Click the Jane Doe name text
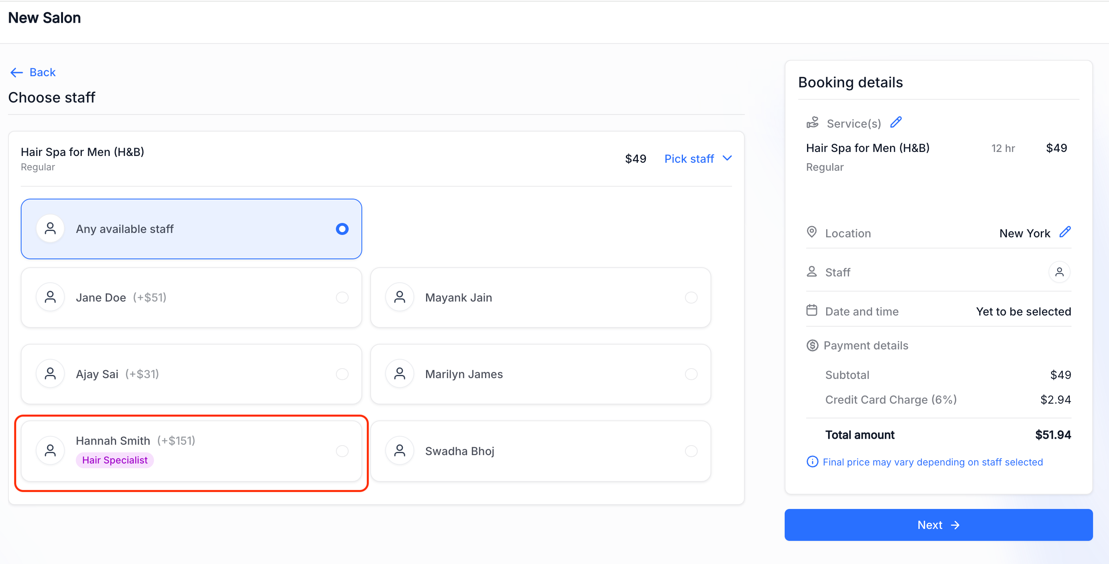This screenshot has width=1109, height=564. point(101,298)
